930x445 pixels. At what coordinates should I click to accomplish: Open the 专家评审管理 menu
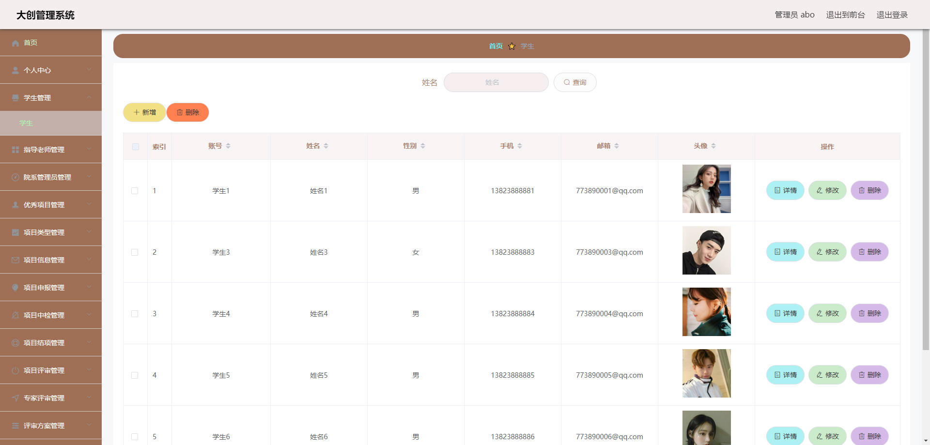(51, 398)
